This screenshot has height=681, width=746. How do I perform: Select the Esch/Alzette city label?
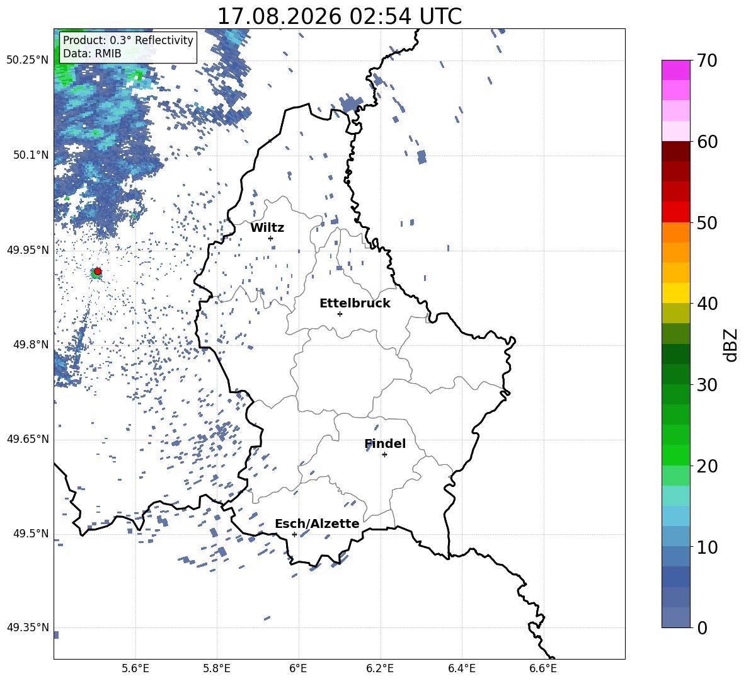(x=318, y=524)
